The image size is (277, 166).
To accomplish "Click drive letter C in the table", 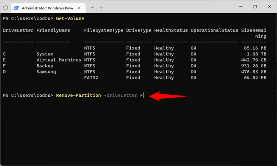I will [x=4, y=54].
